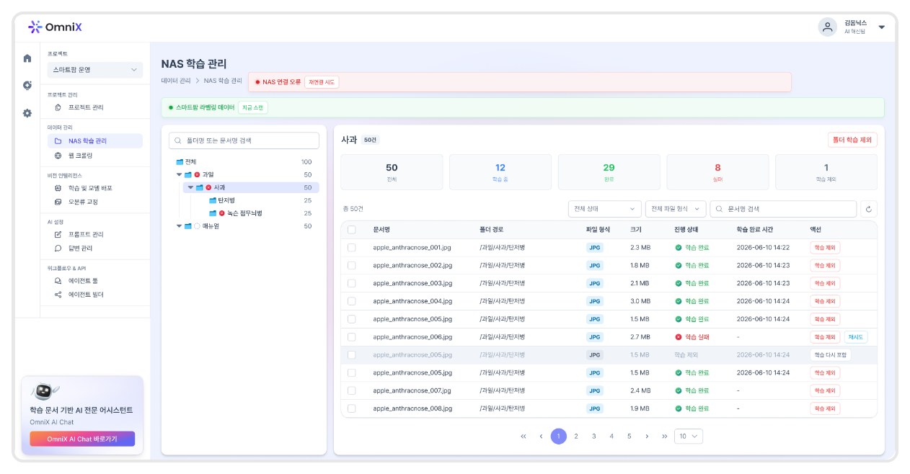This screenshot has width=910, height=474.
Task: Go to the next page with the single-right arrow
Action: click(x=647, y=437)
